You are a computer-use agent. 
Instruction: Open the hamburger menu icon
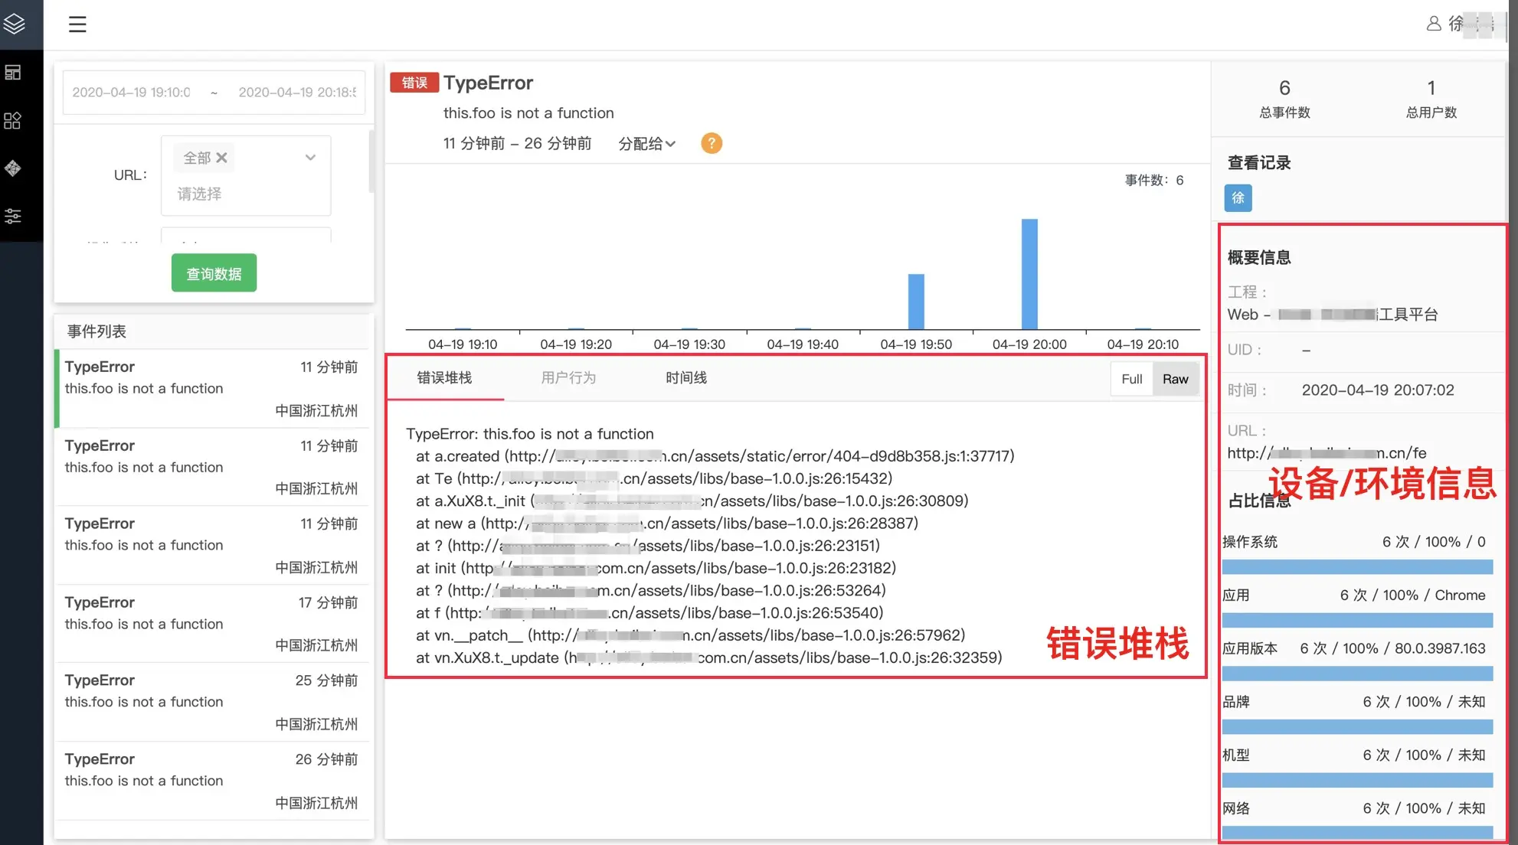pos(77,24)
